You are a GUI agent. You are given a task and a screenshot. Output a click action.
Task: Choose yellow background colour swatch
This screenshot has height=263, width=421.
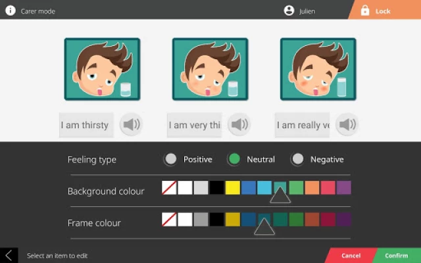pyautogui.click(x=233, y=188)
